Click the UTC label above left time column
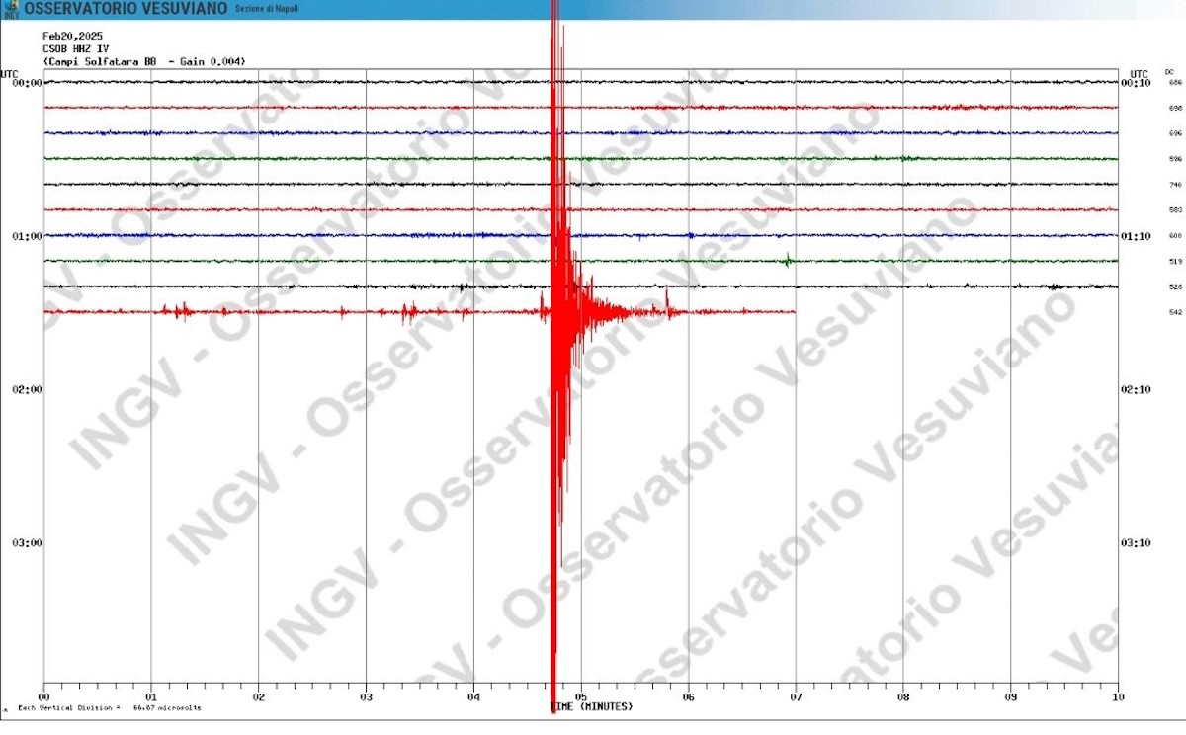Image resolution: width=1186 pixels, height=735 pixels. coord(9,74)
